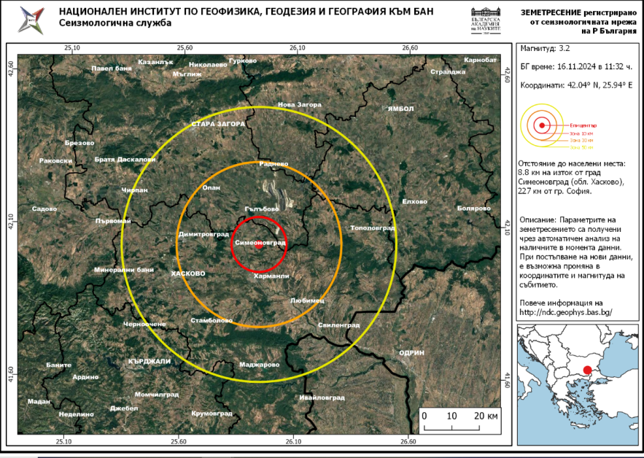Click the Кърджали label on map
Viewport: 644px width, 458px height.
149,361
